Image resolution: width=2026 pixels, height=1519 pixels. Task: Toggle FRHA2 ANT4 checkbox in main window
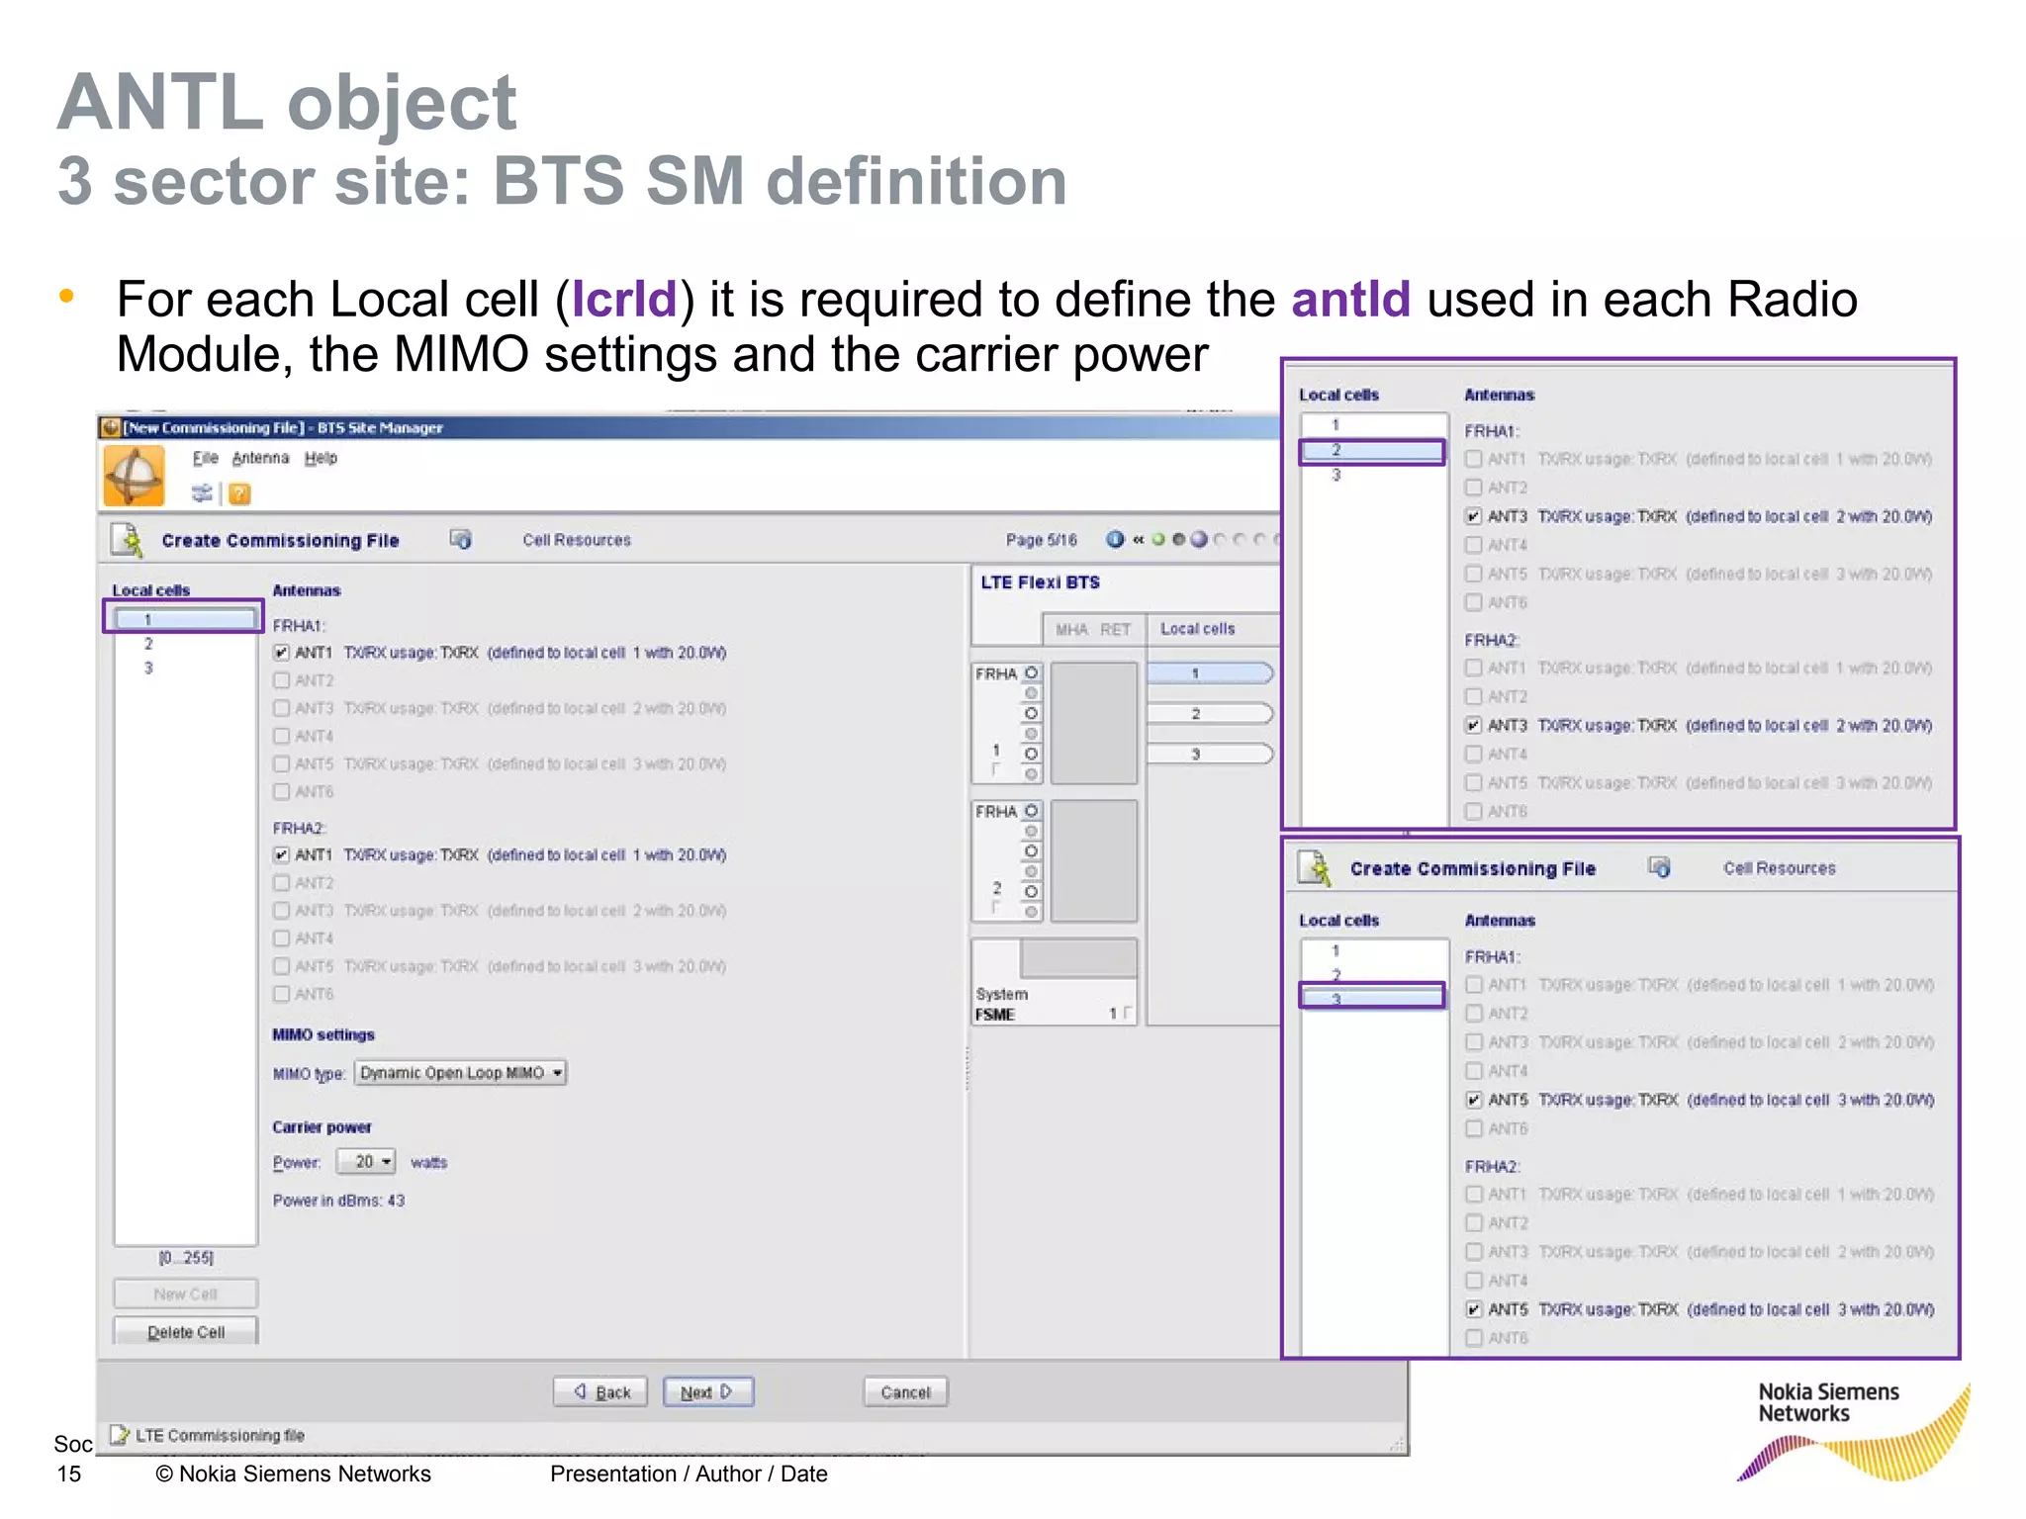tap(282, 938)
